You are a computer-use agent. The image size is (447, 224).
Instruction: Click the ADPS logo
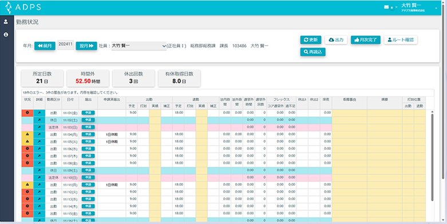23,7
